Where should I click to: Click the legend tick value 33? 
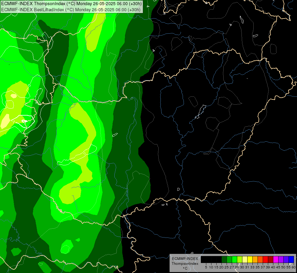pos(252,267)
